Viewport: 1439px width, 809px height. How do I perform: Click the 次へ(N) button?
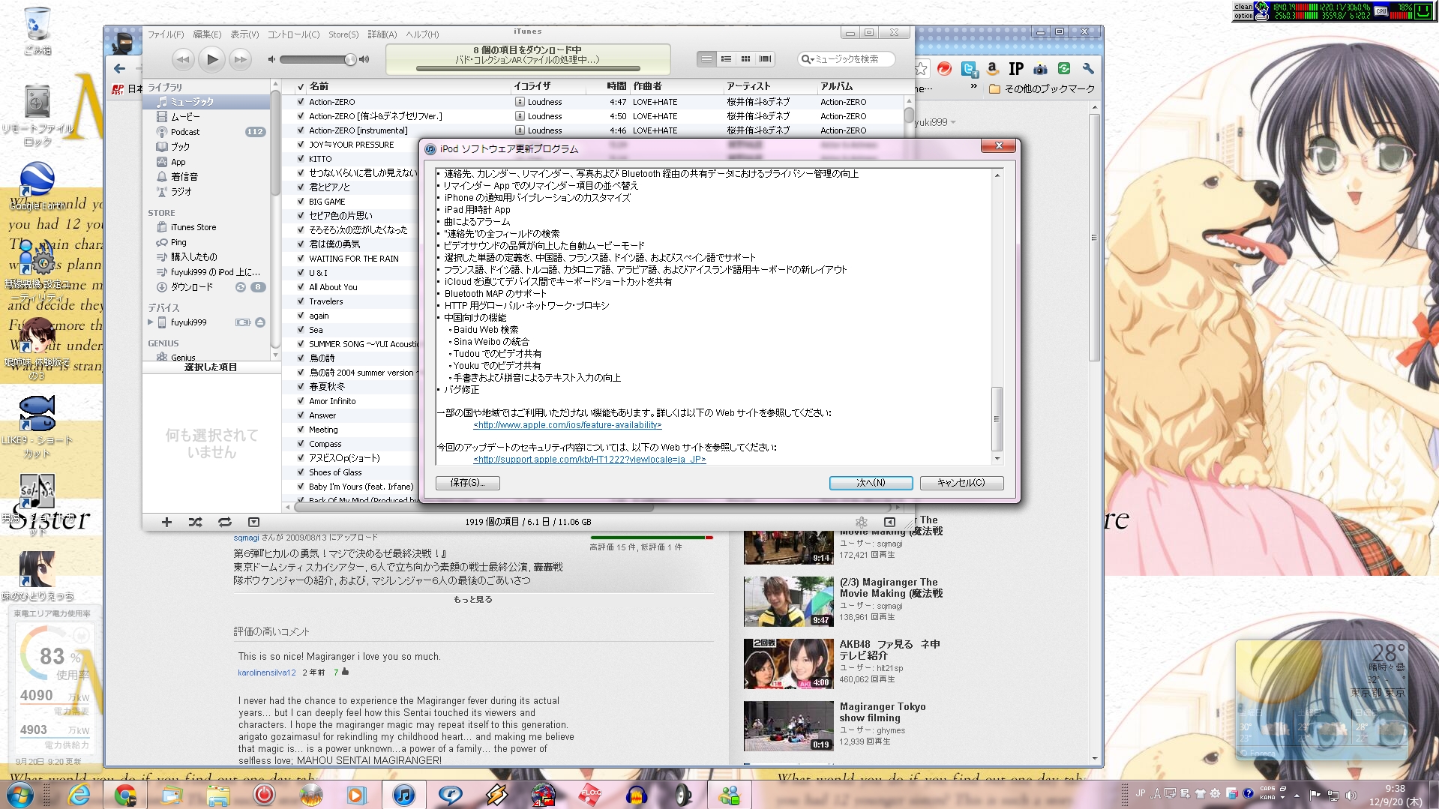tap(871, 483)
